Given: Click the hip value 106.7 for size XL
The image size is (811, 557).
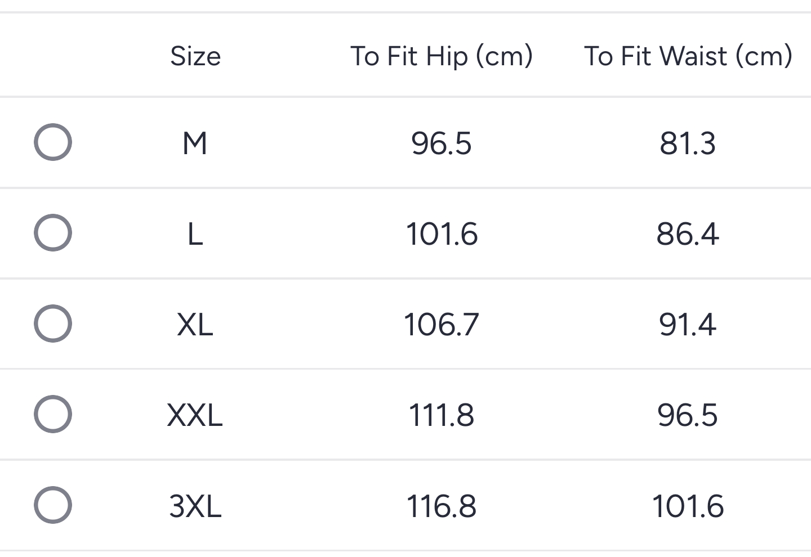Looking at the screenshot, I should pyautogui.click(x=442, y=323).
